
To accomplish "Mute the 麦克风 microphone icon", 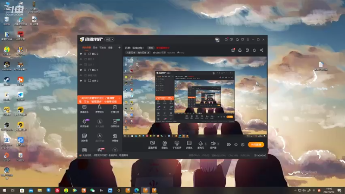I will 201,144.
